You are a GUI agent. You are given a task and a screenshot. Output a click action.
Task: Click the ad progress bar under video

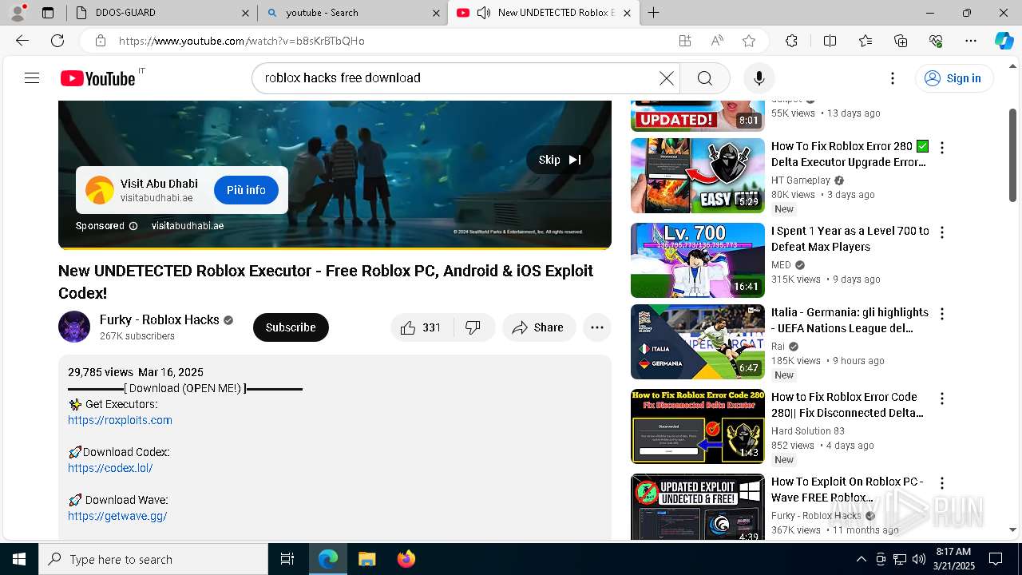[335, 248]
